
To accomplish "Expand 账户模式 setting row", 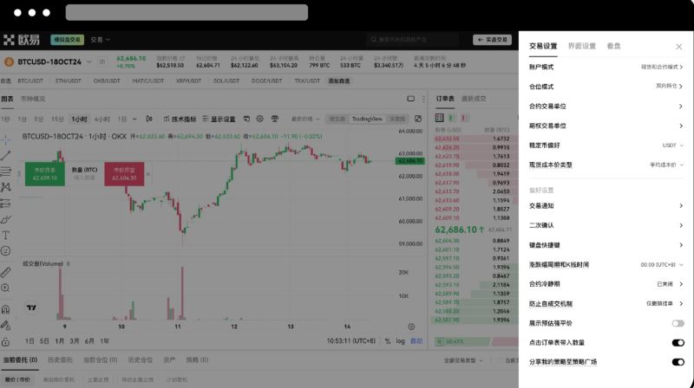I will [606, 68].
